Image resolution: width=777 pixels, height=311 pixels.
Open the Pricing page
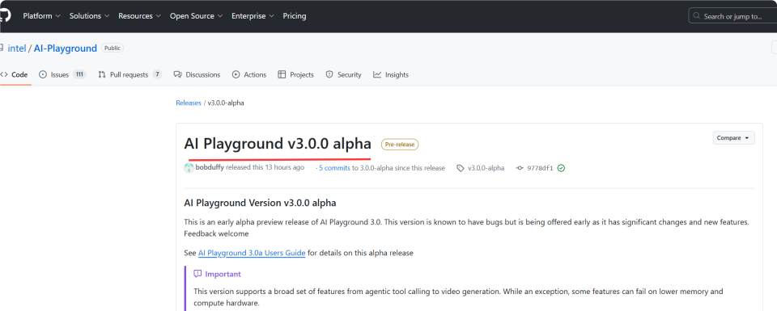[295, 16]
